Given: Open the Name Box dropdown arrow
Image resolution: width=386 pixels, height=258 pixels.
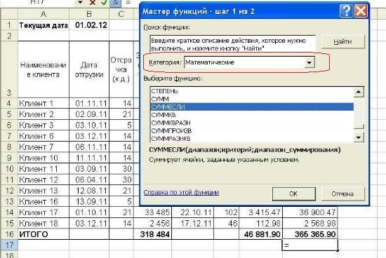Looking at the screenshot, I should 80,3.
